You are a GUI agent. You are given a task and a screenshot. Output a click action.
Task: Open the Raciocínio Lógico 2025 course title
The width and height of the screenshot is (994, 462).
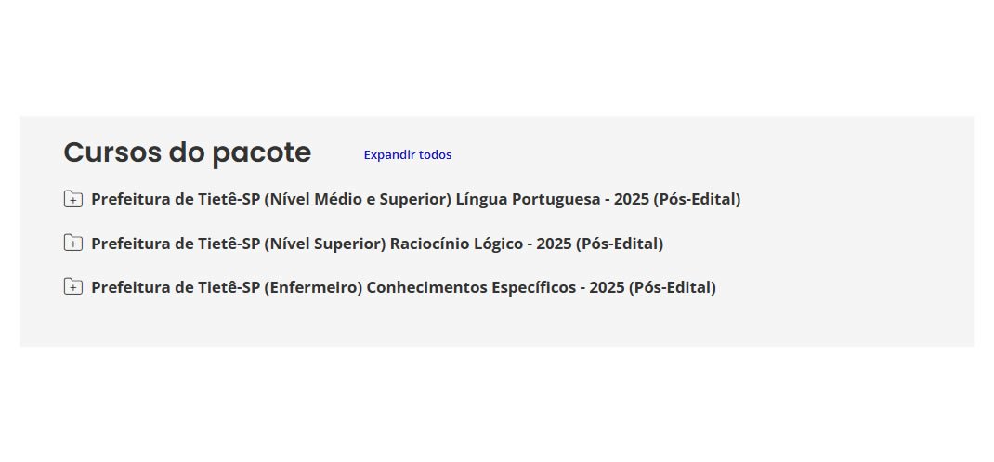pyautogui.click(x=376, y=244)
